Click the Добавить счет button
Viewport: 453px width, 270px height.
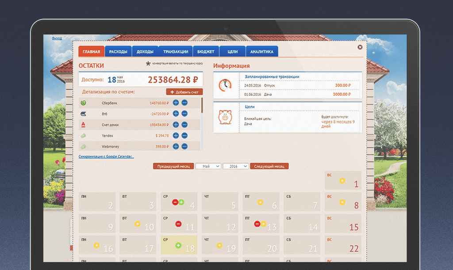click(184, 92)
